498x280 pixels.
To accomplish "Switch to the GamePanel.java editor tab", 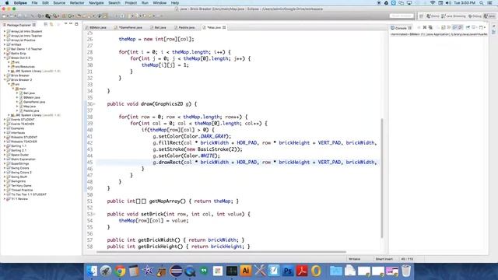I will [x=130, y=28].
